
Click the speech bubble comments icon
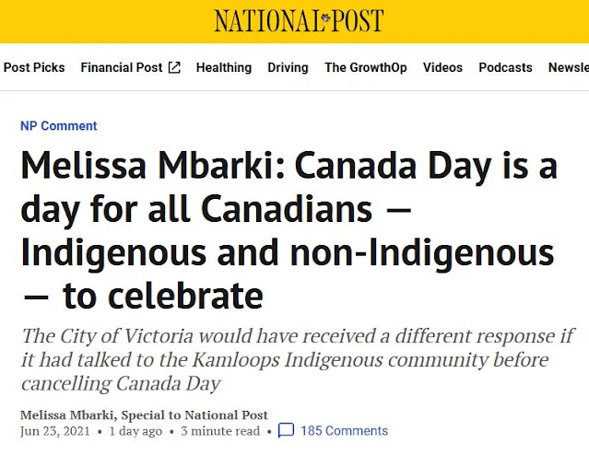[287, 431]
